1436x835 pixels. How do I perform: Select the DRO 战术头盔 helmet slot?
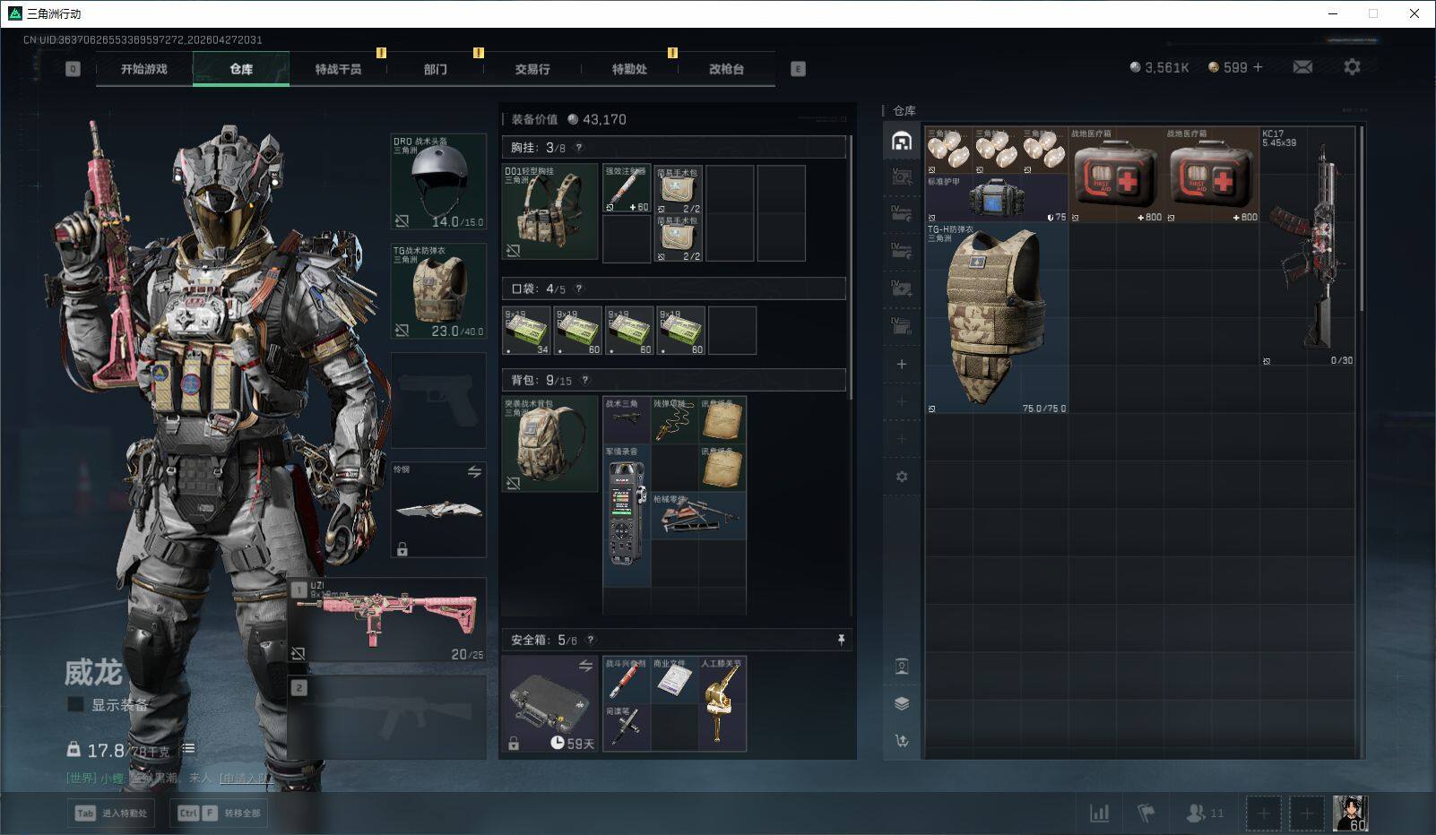tap(438, 182)
